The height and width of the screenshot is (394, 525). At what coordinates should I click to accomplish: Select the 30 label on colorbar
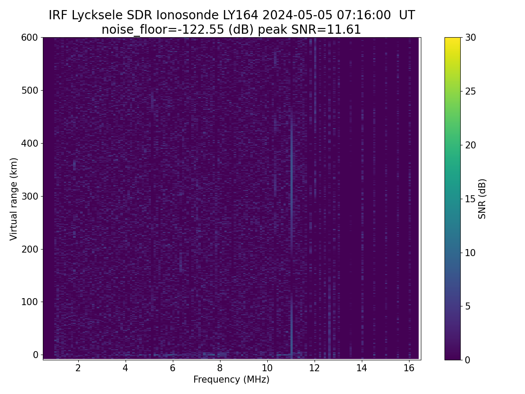pyautogui.click(x=471, y=38)
